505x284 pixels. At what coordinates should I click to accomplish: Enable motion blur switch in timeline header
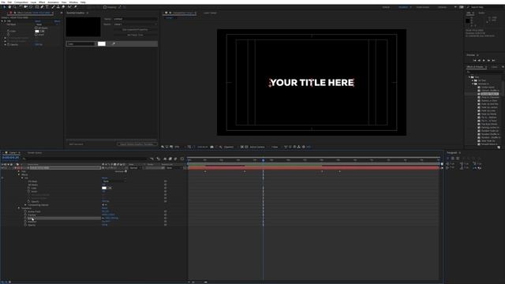coord(175,159)
